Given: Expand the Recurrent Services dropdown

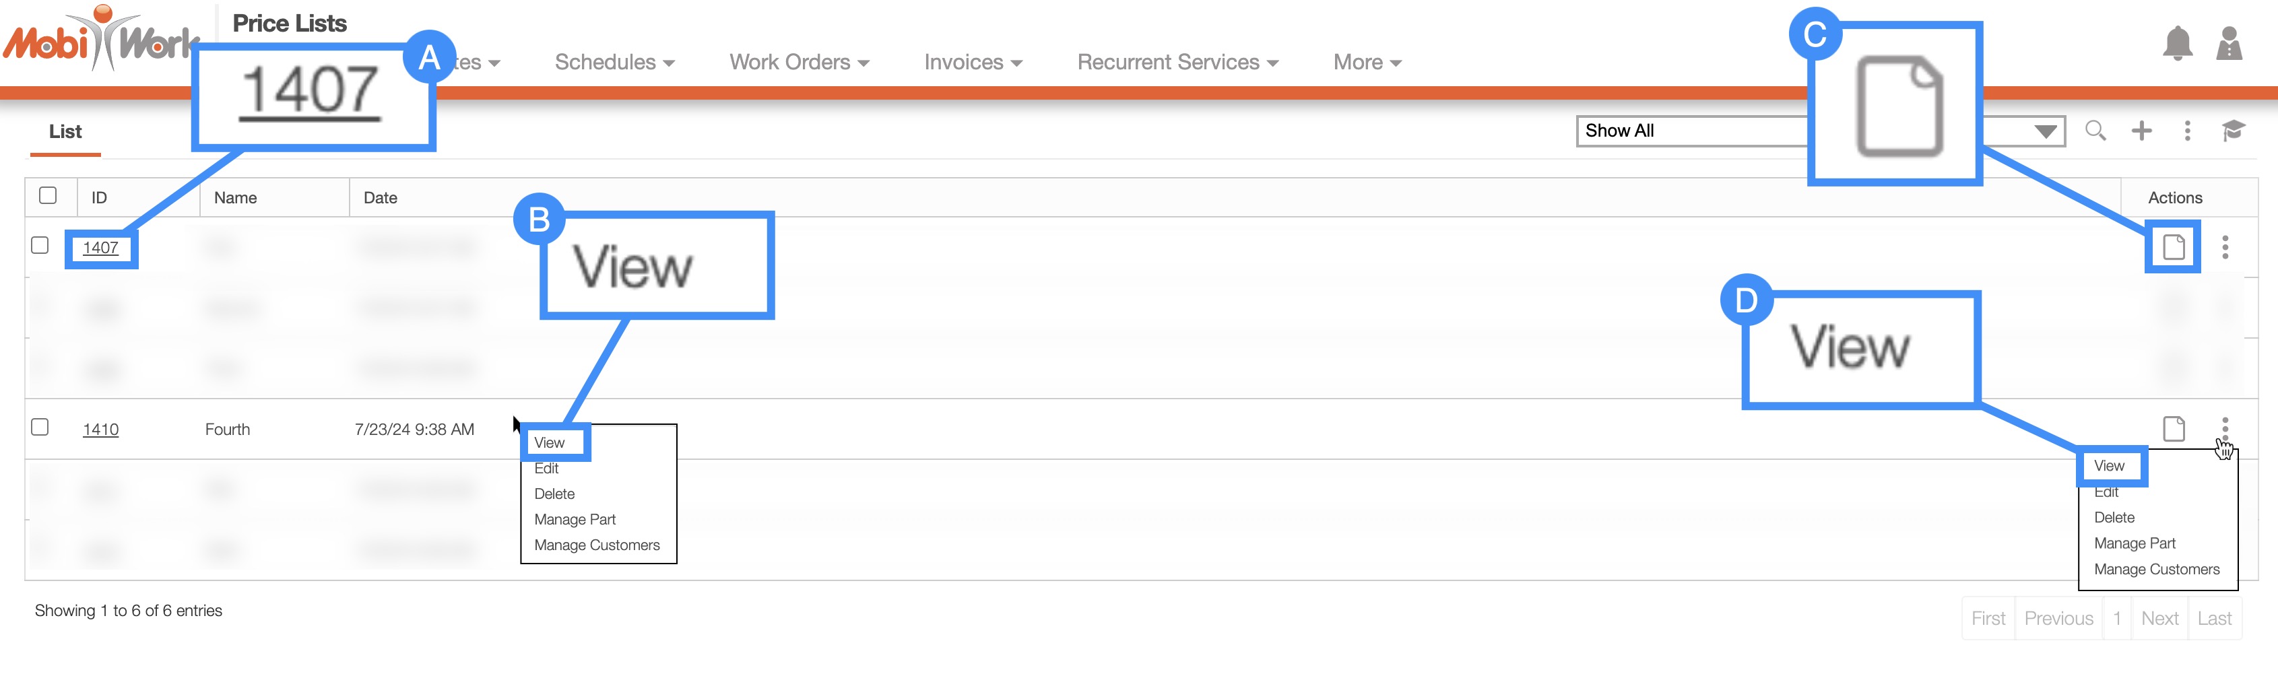Looking at the screenshot, I should 1177,62.
